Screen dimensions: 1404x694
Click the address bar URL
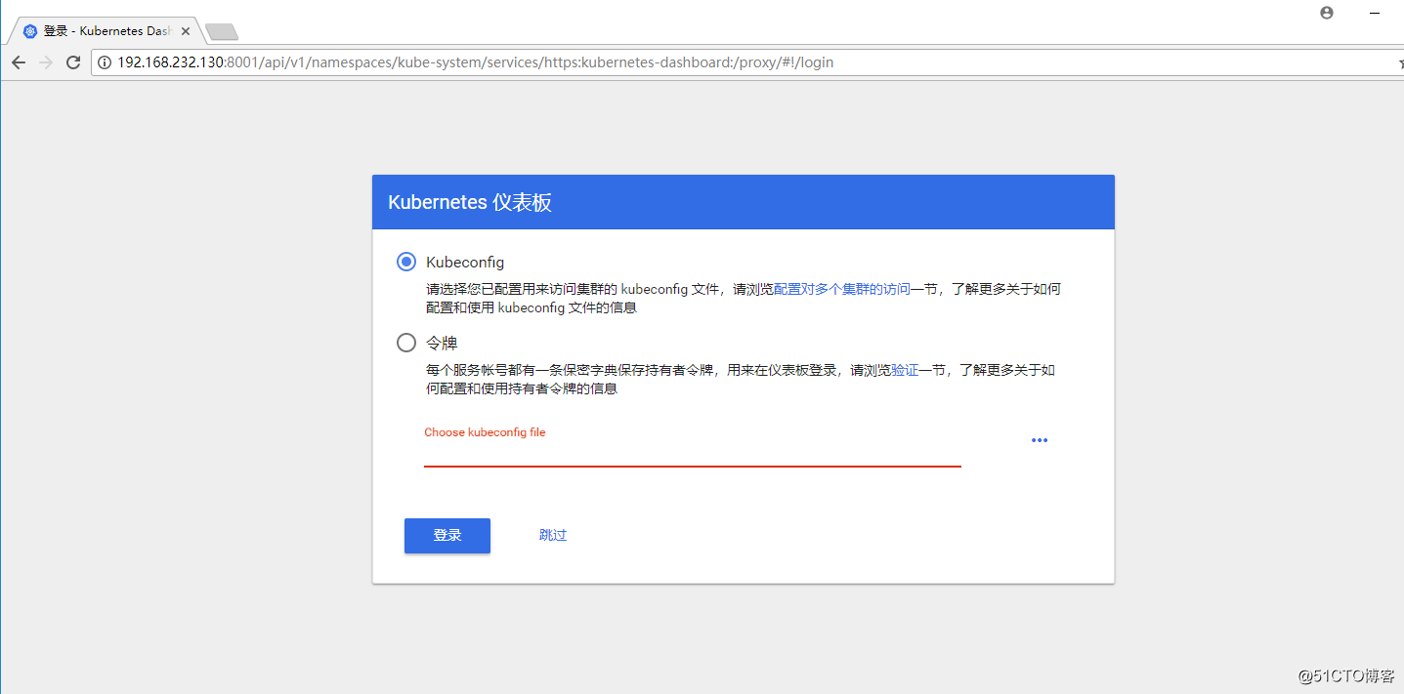click(475, 62)
